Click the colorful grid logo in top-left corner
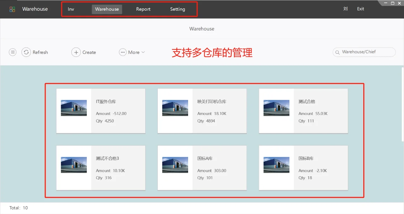Screen dimensions: 404x214 [x=12, y=9]
